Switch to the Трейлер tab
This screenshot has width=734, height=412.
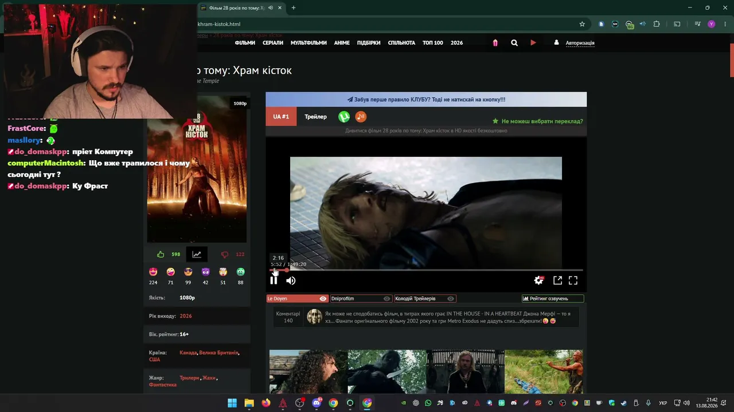(x=315, y=117)
